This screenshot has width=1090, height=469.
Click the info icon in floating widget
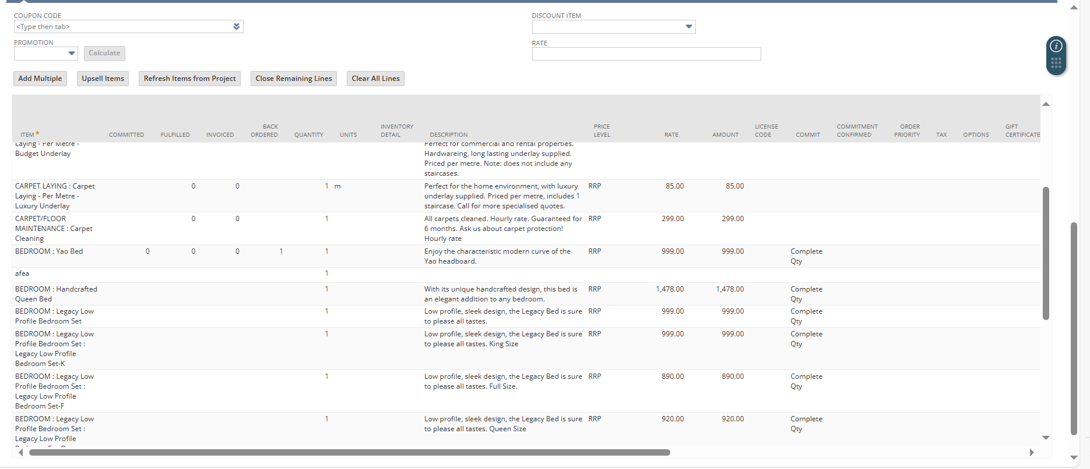1056,46
